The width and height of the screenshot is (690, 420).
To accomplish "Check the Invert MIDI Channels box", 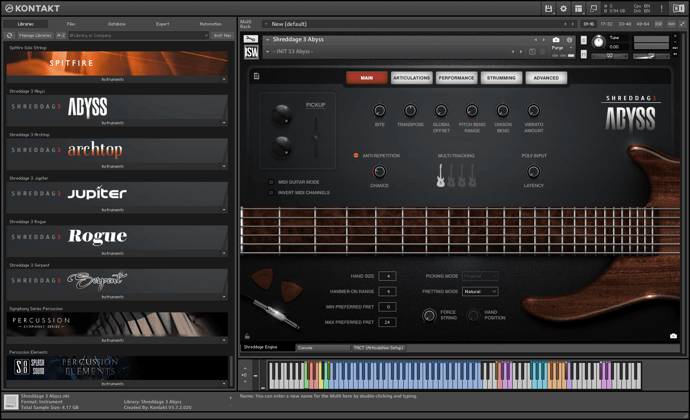I will click(271, 193).
